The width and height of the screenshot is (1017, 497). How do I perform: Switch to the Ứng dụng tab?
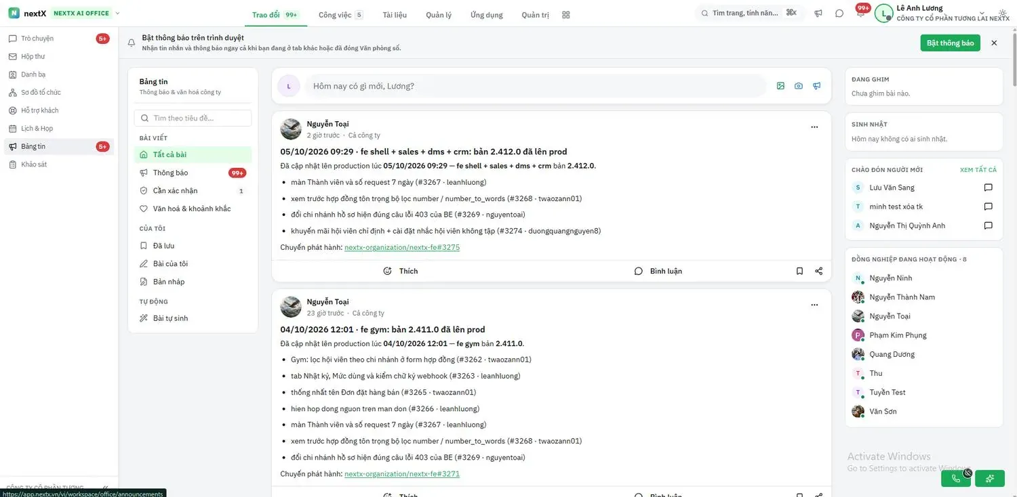[487, 15]
